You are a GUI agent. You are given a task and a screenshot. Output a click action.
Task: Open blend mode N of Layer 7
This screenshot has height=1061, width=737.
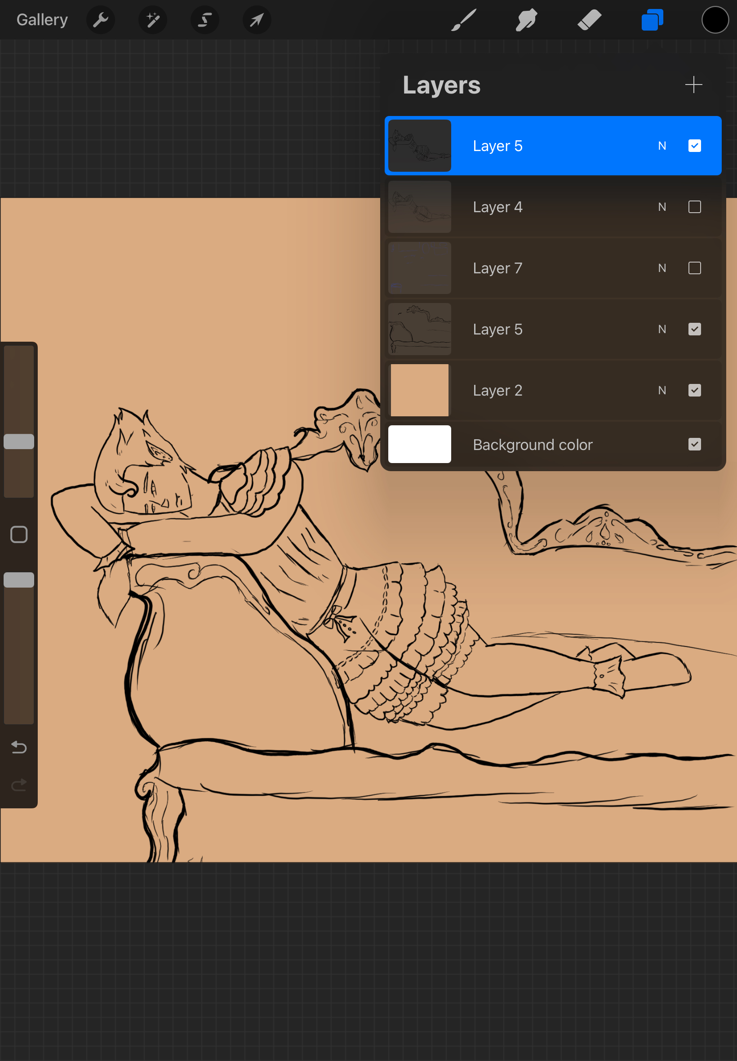(662, 268)
